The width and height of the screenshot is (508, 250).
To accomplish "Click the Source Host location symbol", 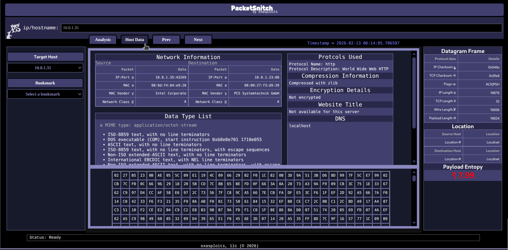I will tap(460, 142).
